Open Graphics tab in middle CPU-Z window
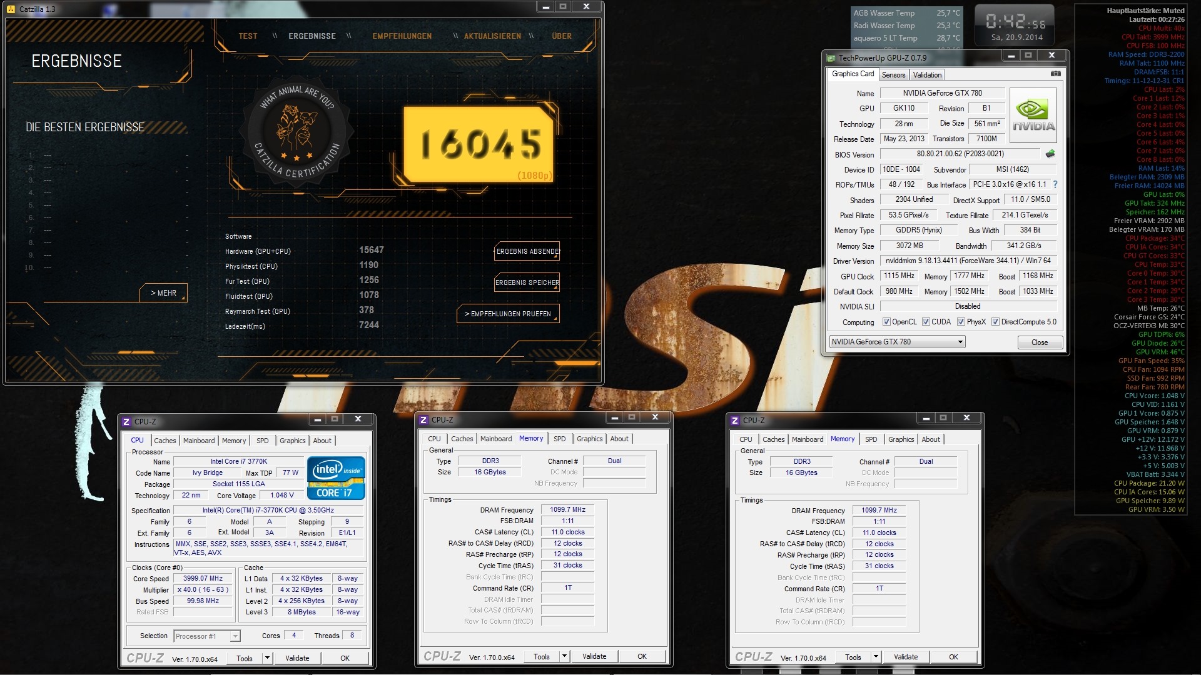This screenshot has width=1201, height=675. (x=589, y=439)
